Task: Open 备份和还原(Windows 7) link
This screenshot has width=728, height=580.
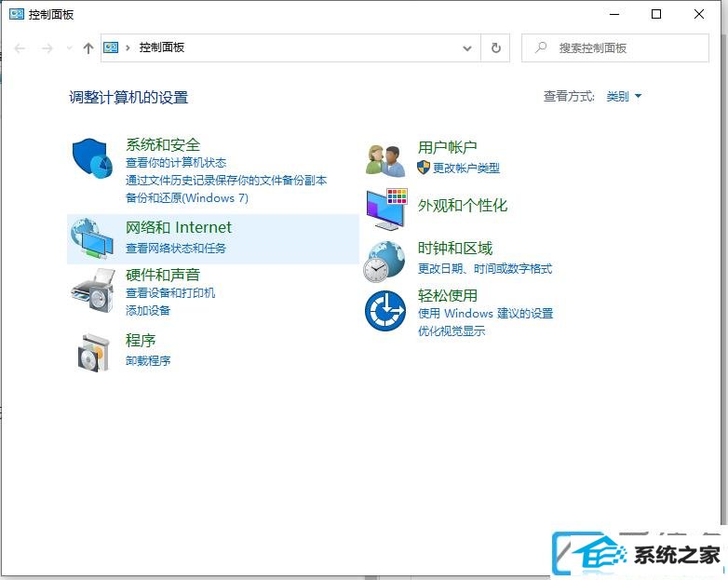Action: pos(186,197)
